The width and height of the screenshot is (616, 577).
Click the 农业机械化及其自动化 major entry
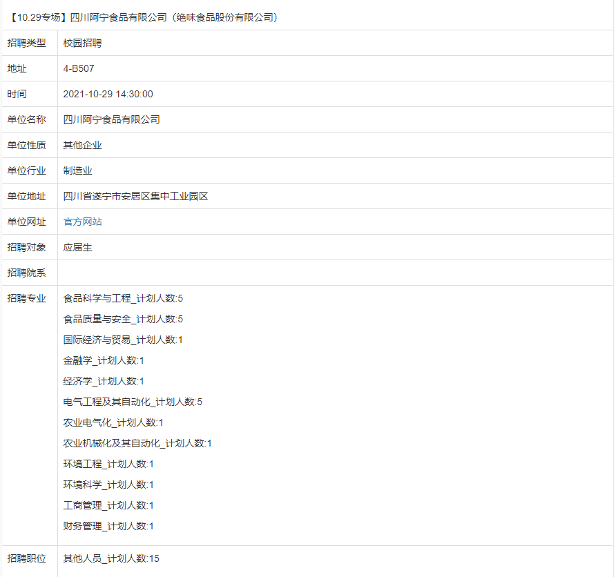click(x=137, y=443)
